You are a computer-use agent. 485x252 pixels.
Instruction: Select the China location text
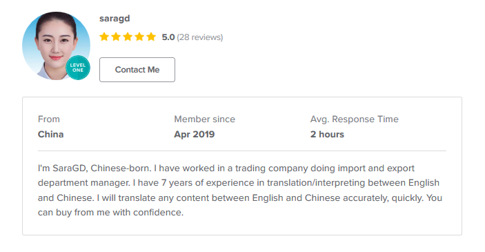tap(51, 135)
